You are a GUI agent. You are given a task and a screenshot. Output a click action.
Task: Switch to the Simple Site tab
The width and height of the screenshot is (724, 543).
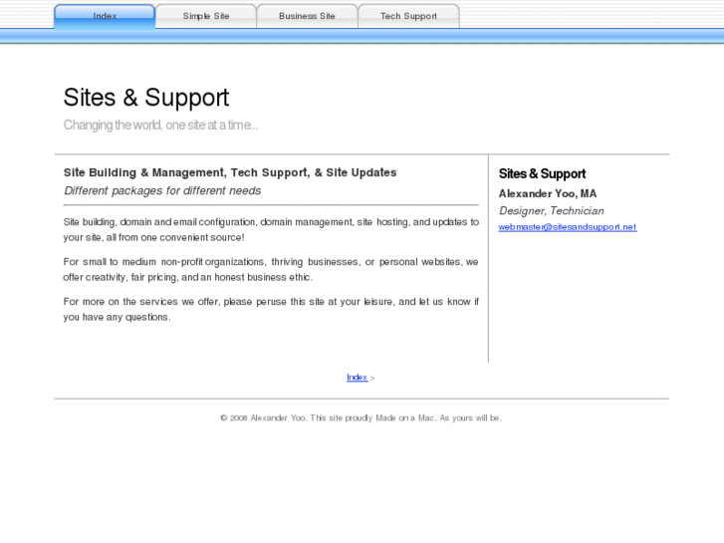206,16
